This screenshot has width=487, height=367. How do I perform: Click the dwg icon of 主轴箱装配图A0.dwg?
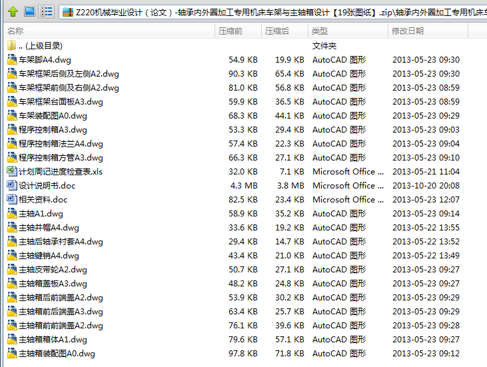pos(12,353)
